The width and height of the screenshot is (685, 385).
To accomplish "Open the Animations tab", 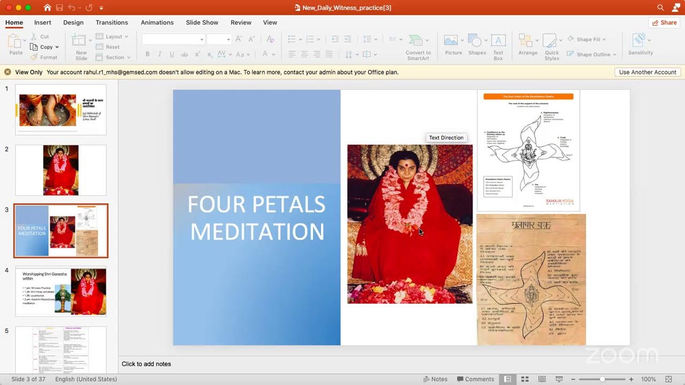I will (x=157, y=22).
